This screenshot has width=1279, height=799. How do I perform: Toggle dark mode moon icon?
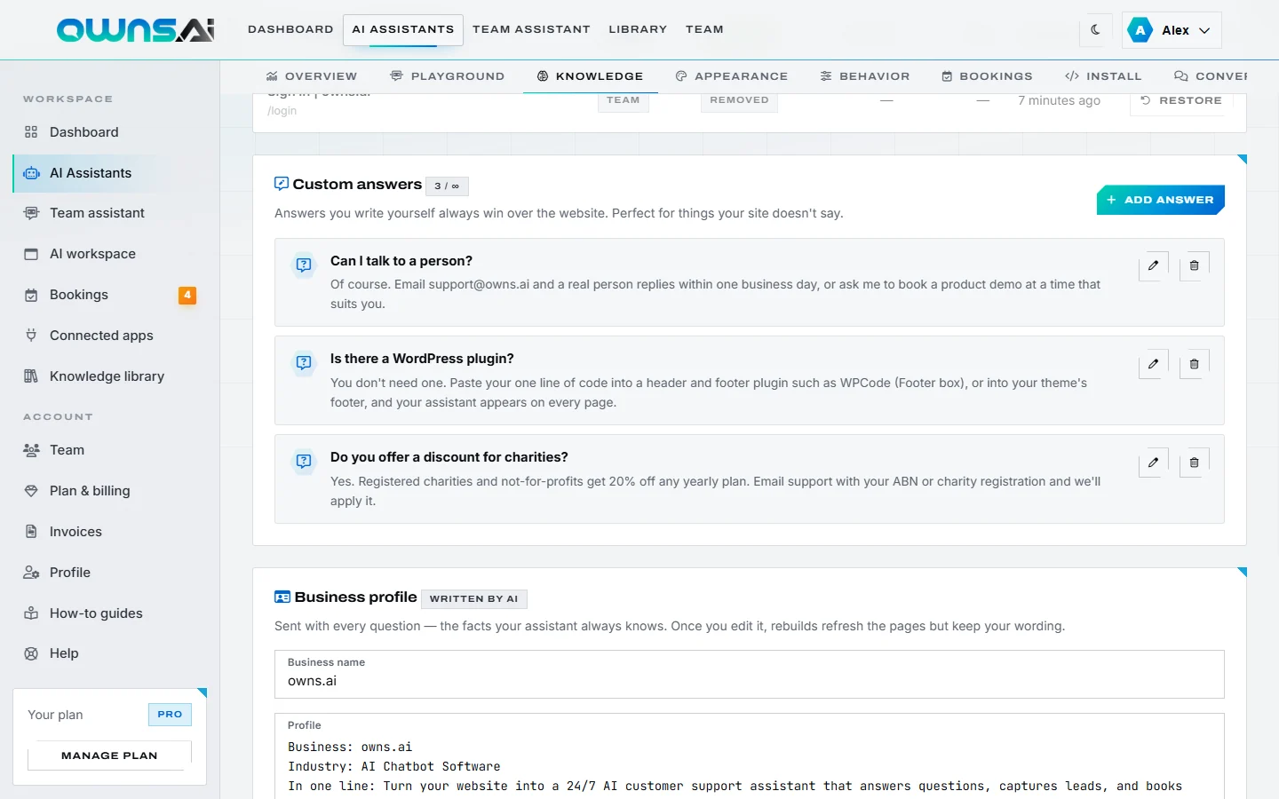tap(1095, 29)
